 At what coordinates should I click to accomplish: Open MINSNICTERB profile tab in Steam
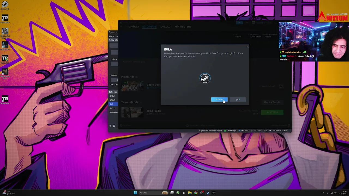(183, 27)
